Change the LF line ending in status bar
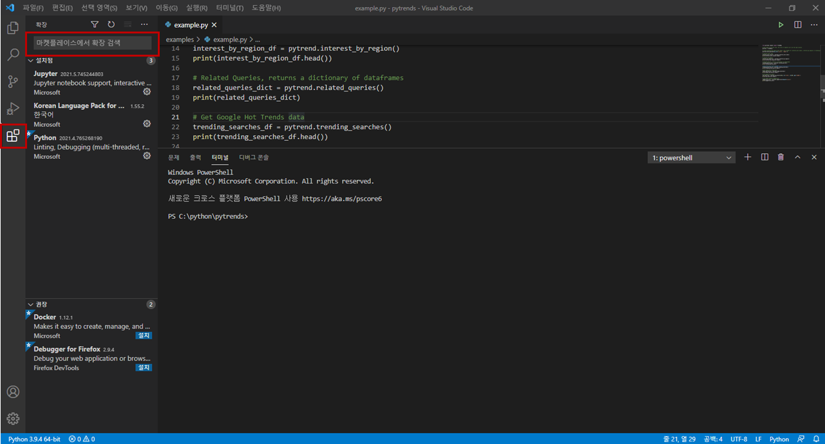 click(x=758, y=439)
